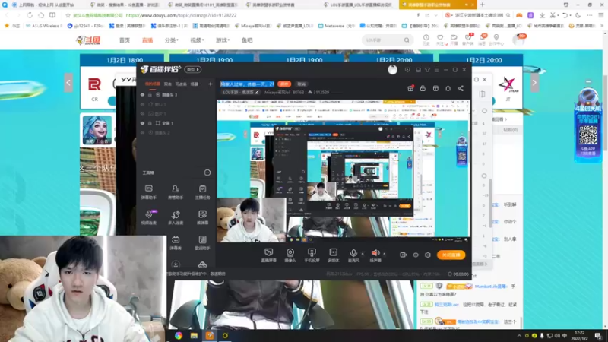Click the gift box icon above the preview
Screen dimensions: 608x342
click(410, 88)
